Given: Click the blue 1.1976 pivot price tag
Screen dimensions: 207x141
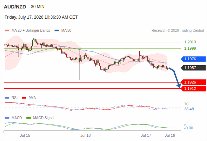Looking at the screenshot, I should [x=194, y=59].
